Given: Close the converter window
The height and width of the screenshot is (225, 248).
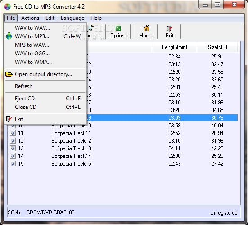Looking at the screenshot, I should (x=234, y=5).
